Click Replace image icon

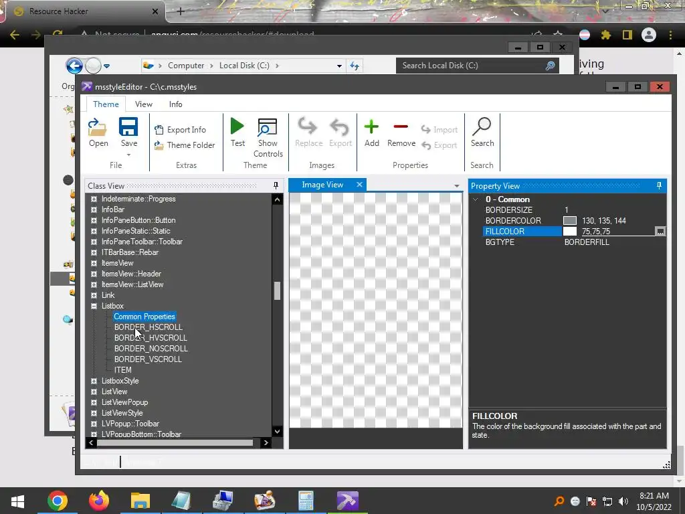click(x=308, y=133)
